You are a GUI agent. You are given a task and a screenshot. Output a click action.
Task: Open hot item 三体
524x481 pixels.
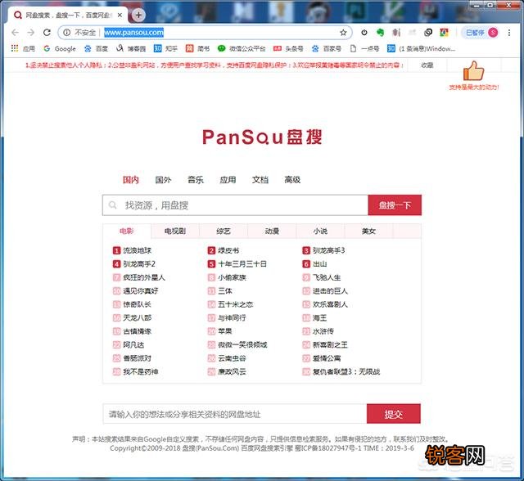[x=225, y=290]
